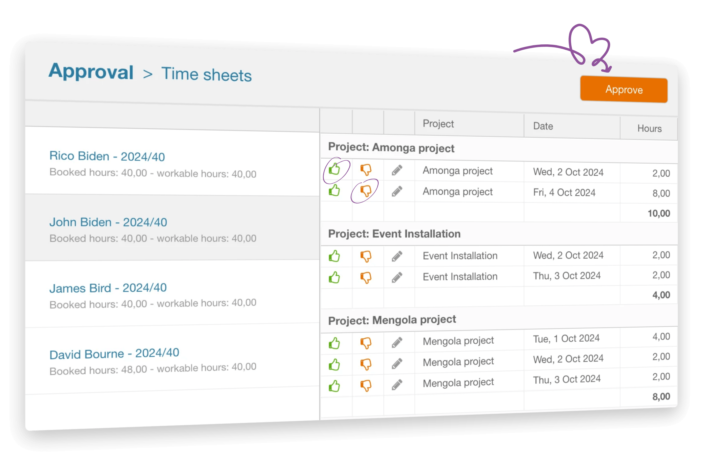The height and width of the screenshot is (470, 705).
Task: Select the Project: Event Installation group header
Action: (394, 234)
